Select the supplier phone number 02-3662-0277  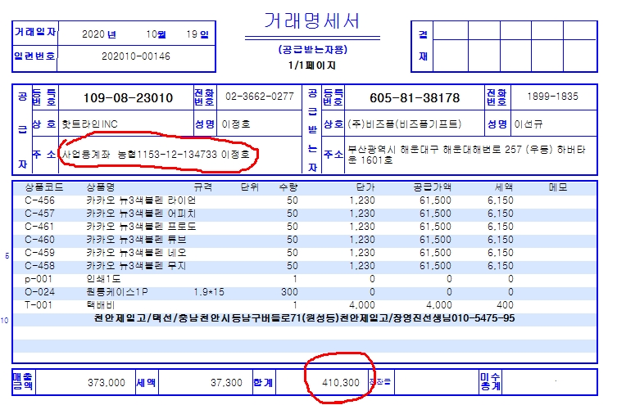[258, 97]
